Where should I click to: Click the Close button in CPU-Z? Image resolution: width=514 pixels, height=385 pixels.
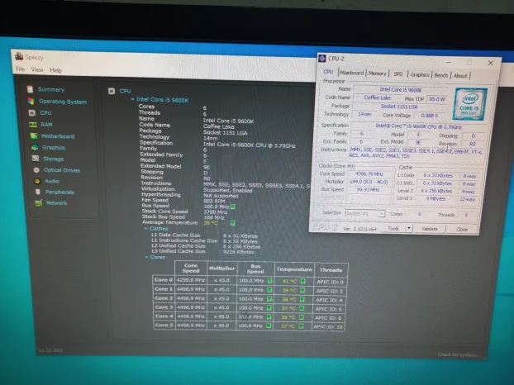click(x=462, y=230)
